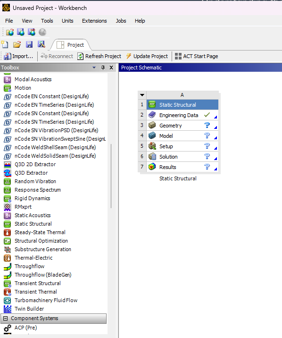Click the Save As icon with pencil
This screenshot has width=282, height=338.
click(x=41, y=44)
